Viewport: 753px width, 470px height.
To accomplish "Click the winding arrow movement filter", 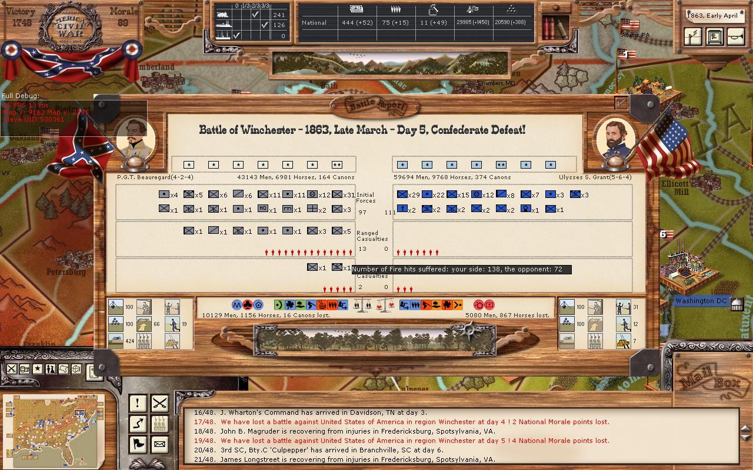I will point(138,424).
